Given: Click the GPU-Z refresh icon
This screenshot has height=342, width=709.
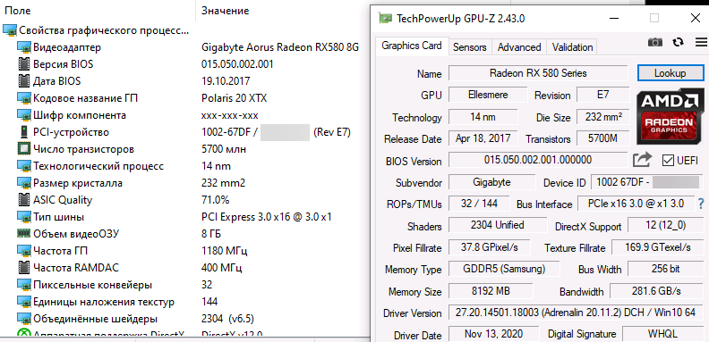Looking at the screenshot, I should tap(678, 42).
